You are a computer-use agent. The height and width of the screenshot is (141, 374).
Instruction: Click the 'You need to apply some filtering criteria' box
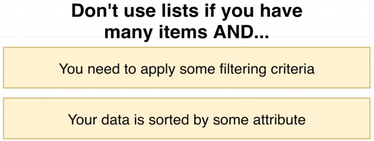pyautogui.click(x=187, y=68)
